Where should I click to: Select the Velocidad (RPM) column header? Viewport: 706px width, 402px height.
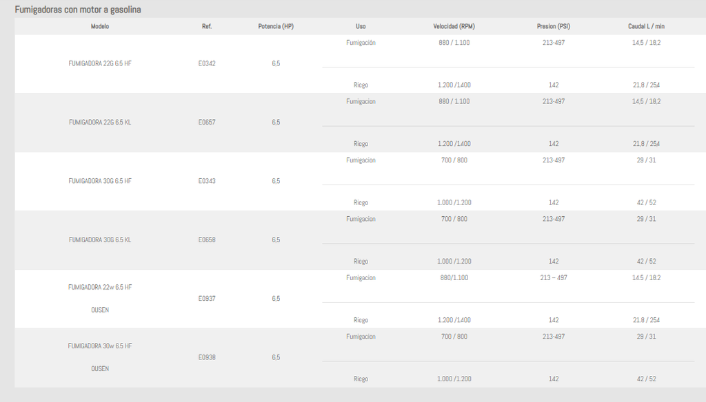[454, 27]
